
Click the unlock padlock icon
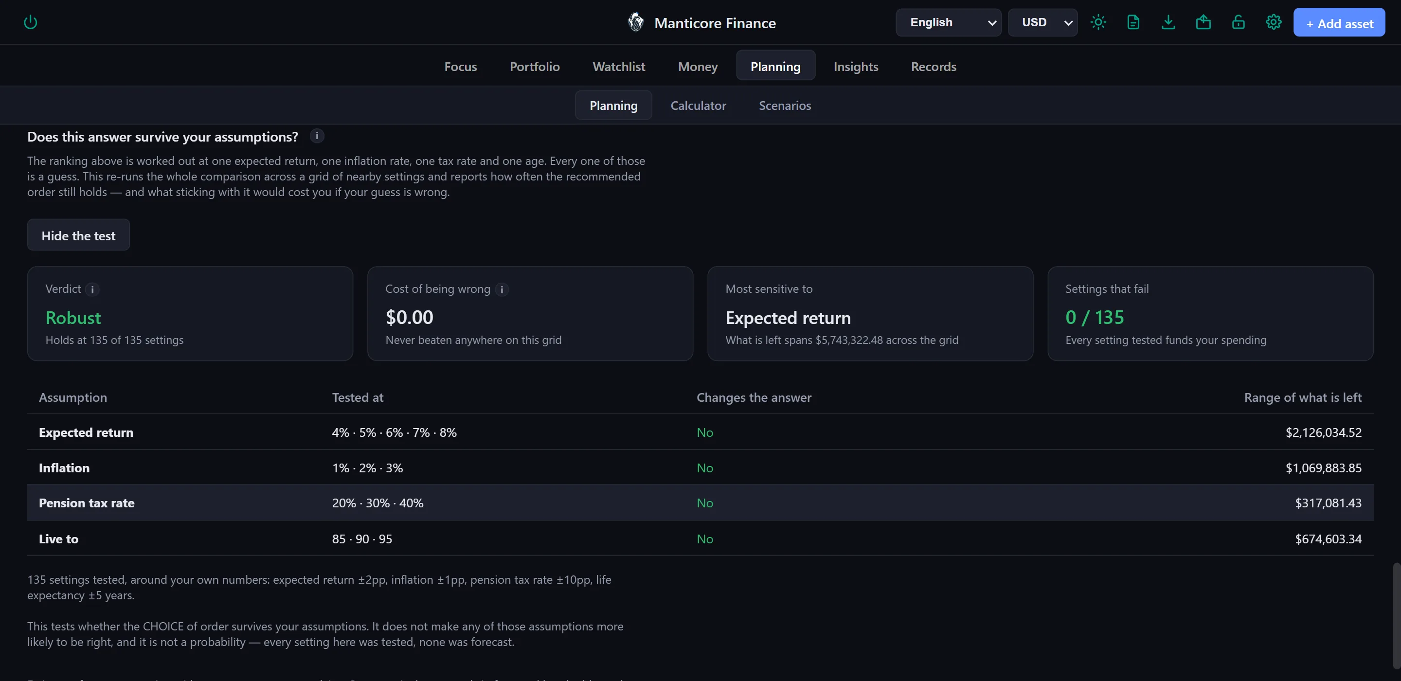pyautogui.click(x=1239, y=22)
